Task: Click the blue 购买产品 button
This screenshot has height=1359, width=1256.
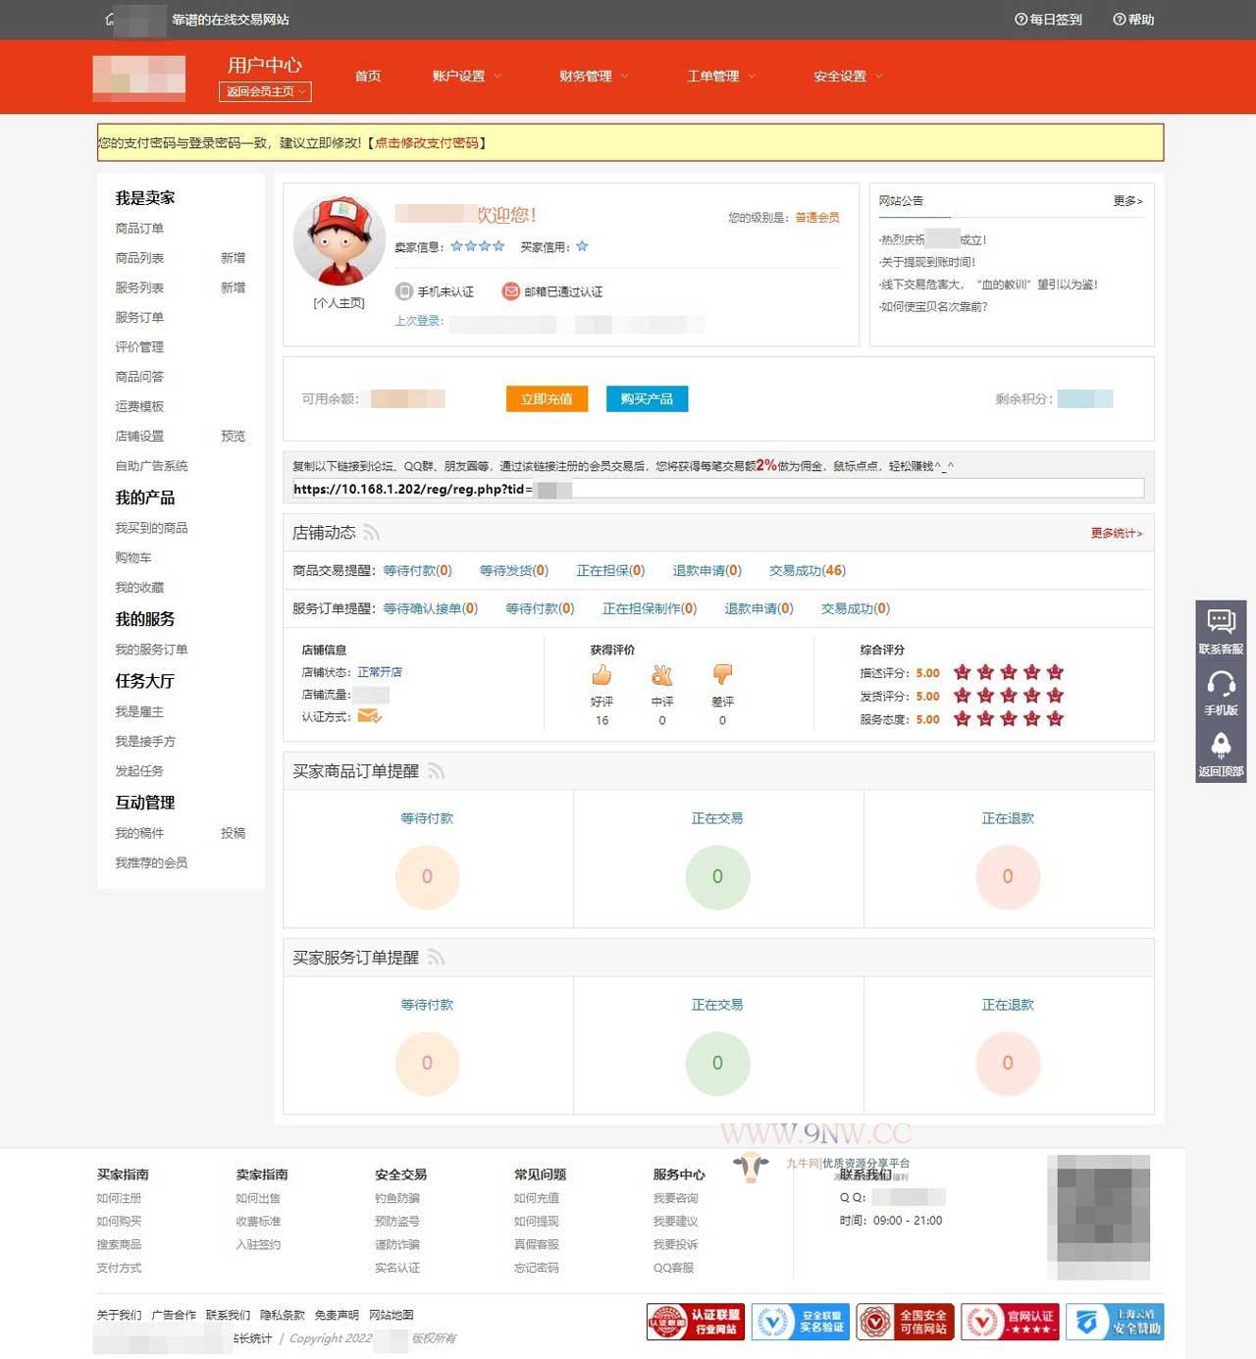Action: [x=647, y=398]
